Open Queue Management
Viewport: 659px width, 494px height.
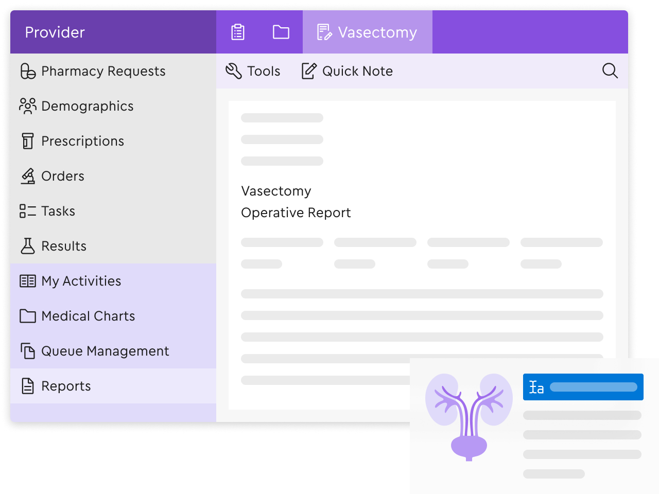(x=105, y=351)
